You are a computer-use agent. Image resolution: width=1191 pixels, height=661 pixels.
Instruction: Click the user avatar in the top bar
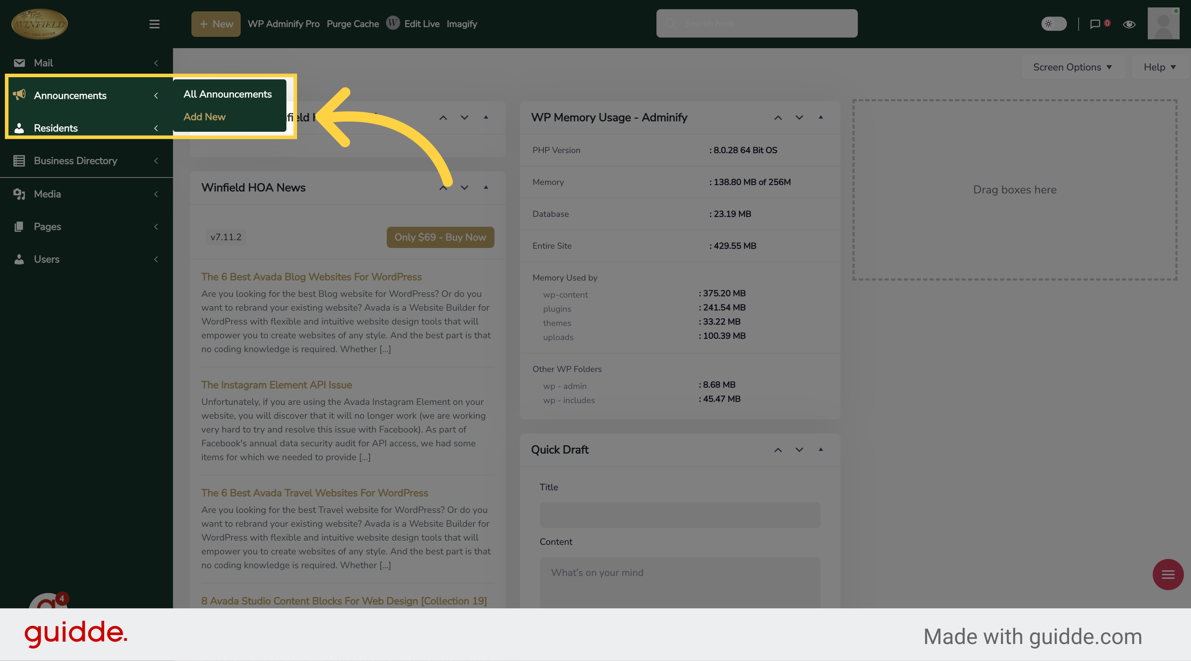pos(1163,24)
